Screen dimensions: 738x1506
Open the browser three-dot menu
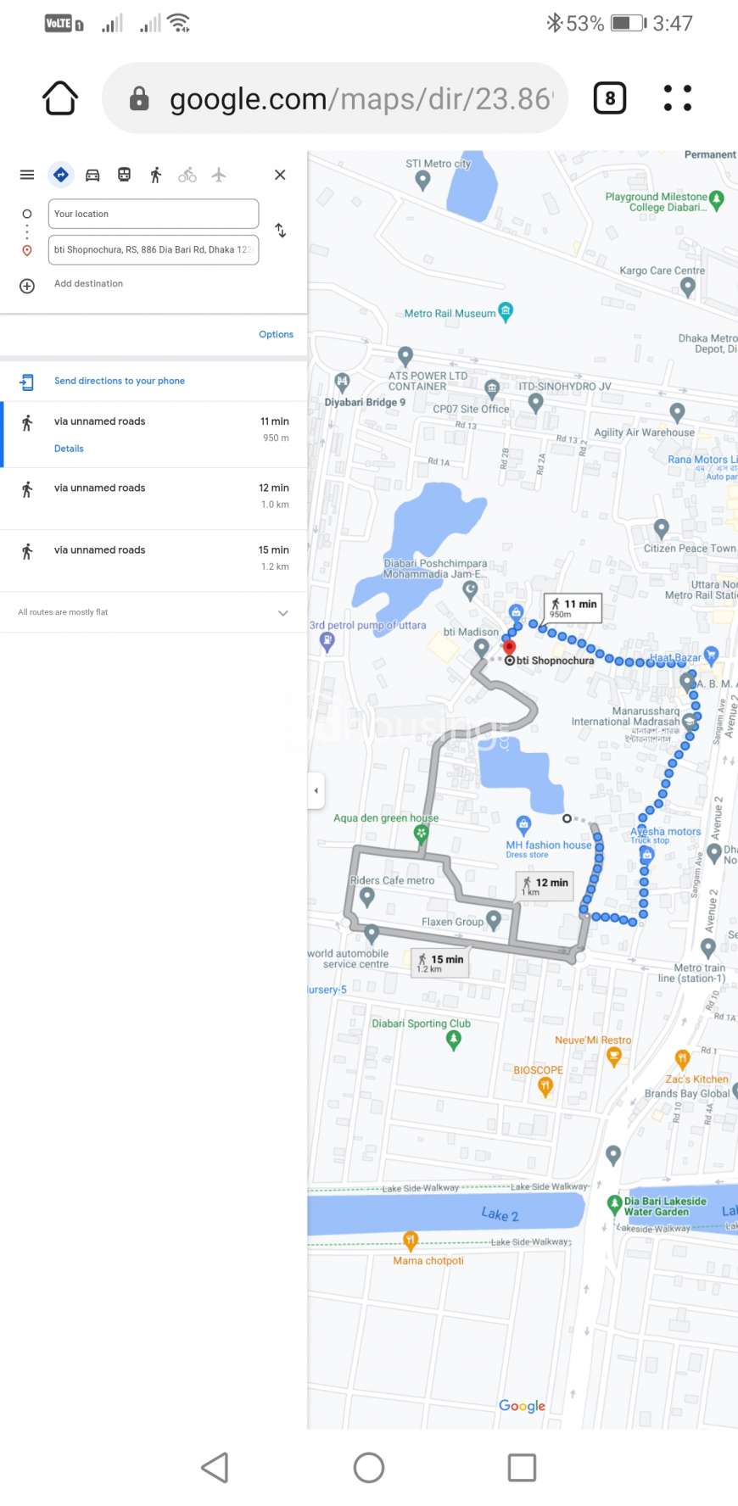pyautogui.click(x=677, y=98)
